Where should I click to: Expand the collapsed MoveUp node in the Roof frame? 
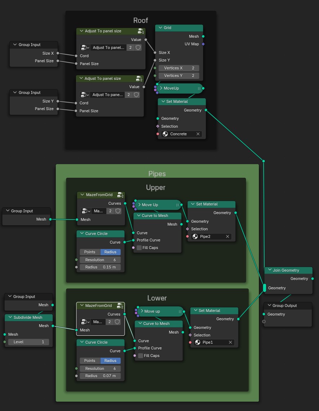pos(161,88)
